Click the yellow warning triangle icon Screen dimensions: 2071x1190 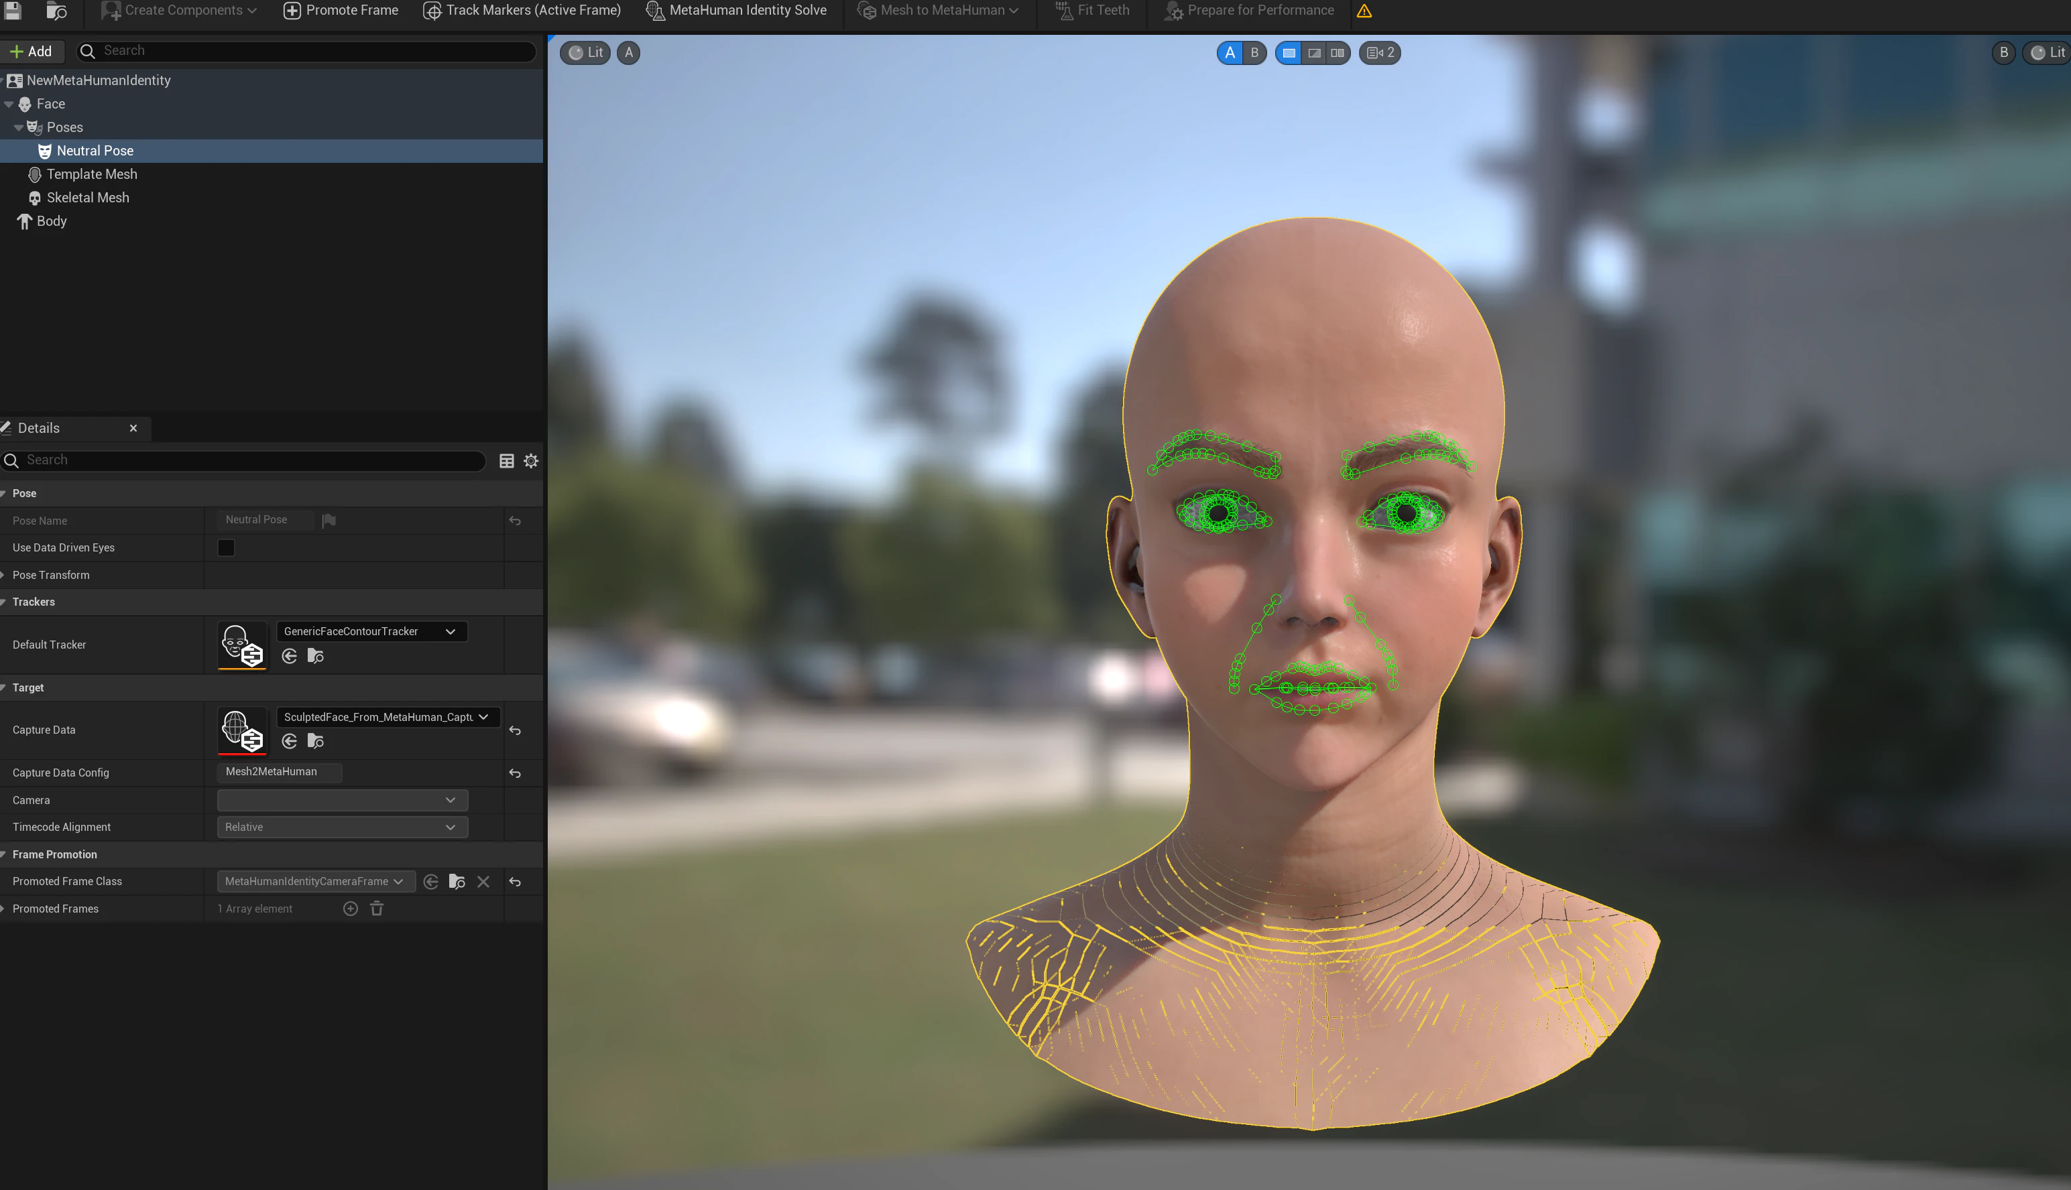[1364, 11]
